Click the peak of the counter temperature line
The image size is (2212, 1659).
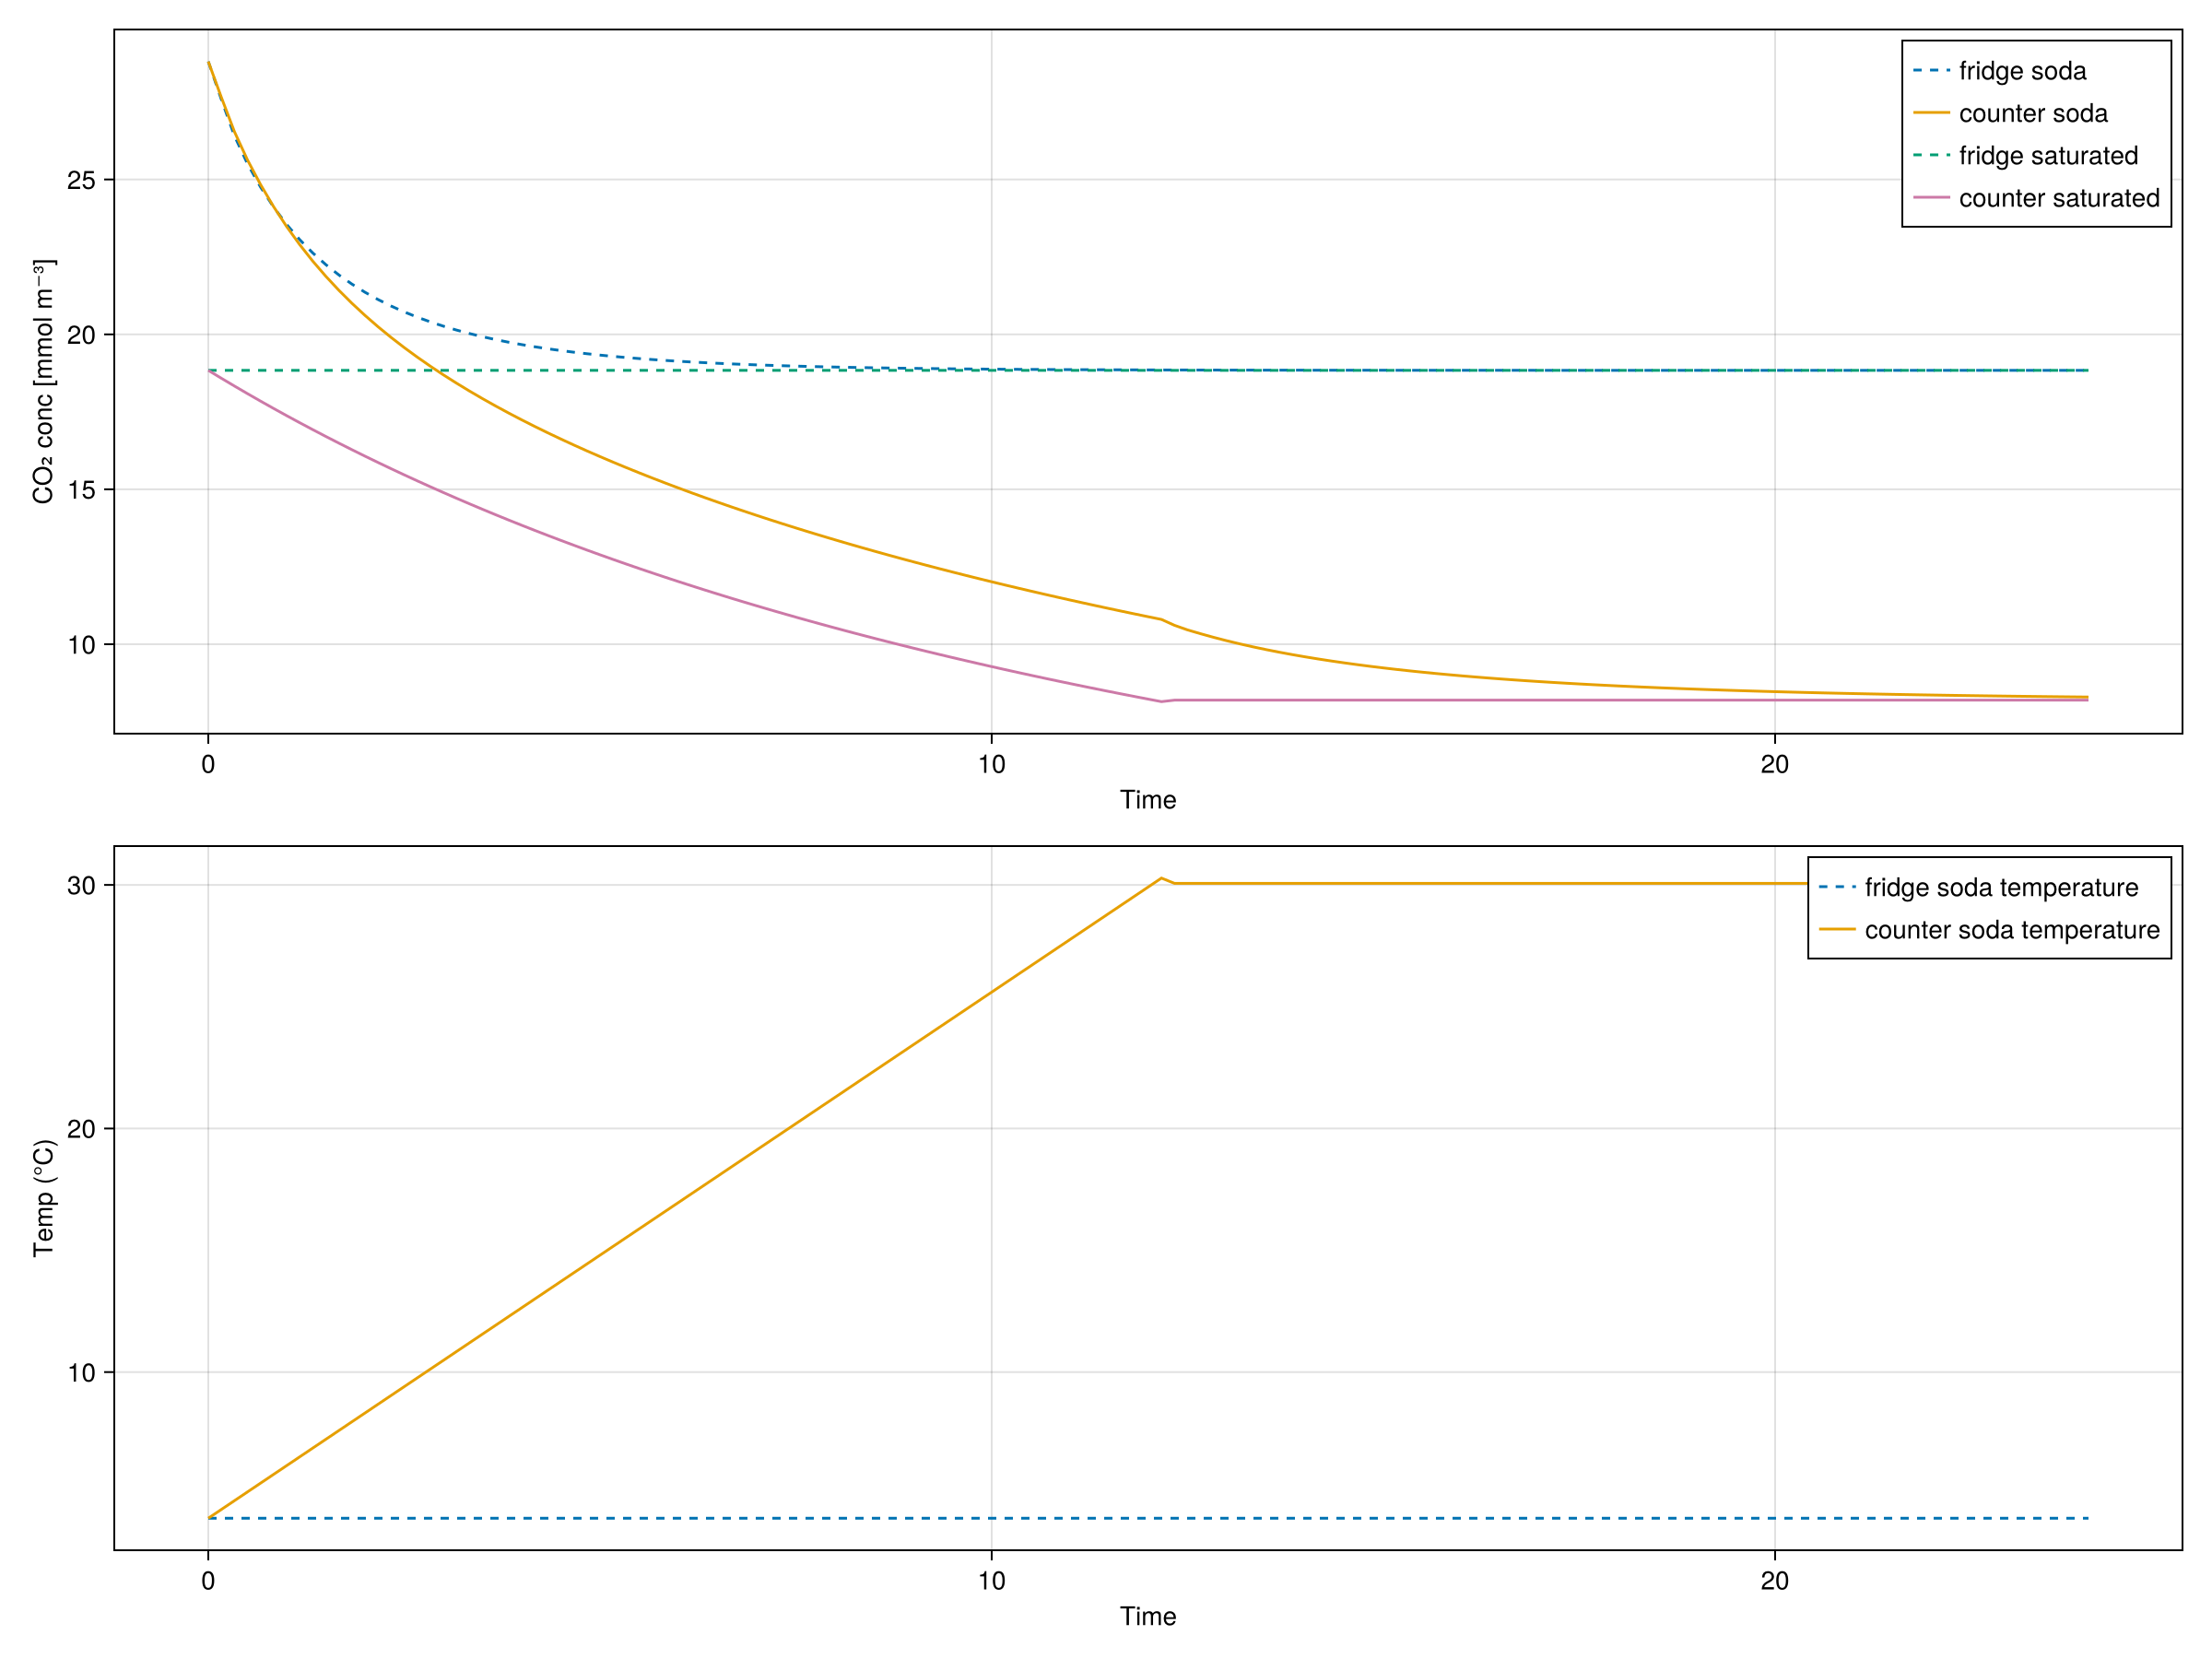pos(1161,878)
